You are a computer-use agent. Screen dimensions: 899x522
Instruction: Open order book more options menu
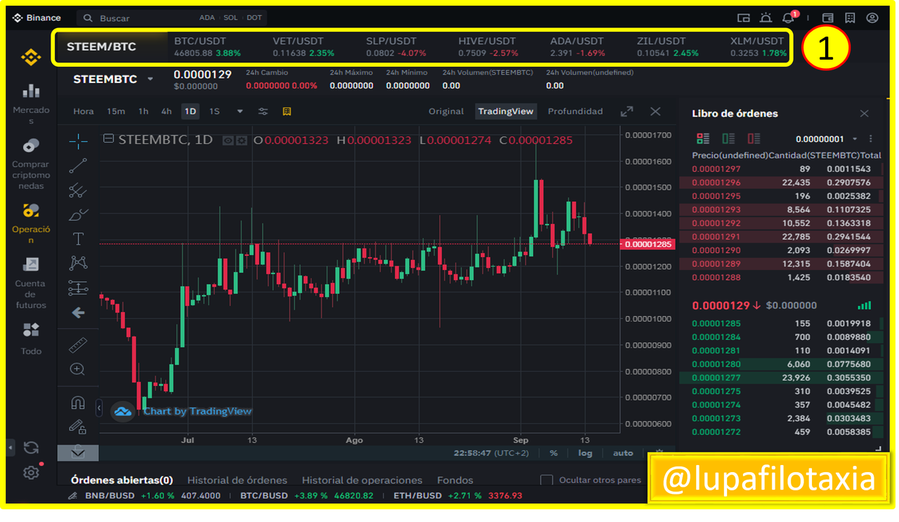point(871,139)
